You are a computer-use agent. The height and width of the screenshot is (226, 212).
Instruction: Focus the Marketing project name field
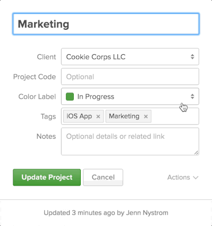106,24
